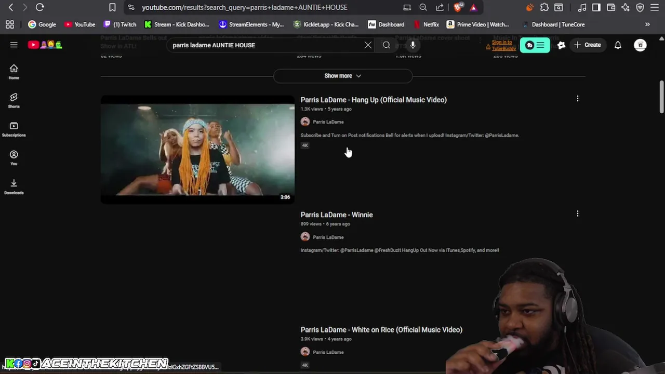
Task: Go to Home in the sidebar
Action: pos(14,72)
